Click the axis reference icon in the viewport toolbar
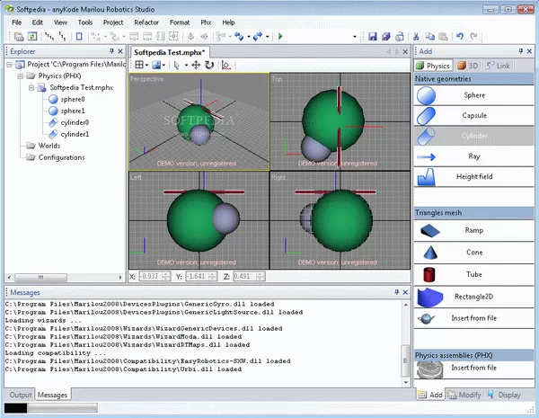 click(225, 65)
